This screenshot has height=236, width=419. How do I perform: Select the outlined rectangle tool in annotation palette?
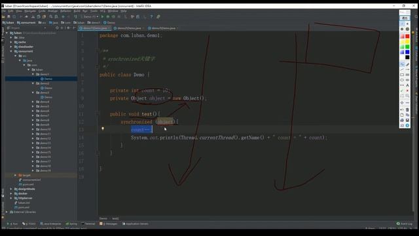coord(402,75)
